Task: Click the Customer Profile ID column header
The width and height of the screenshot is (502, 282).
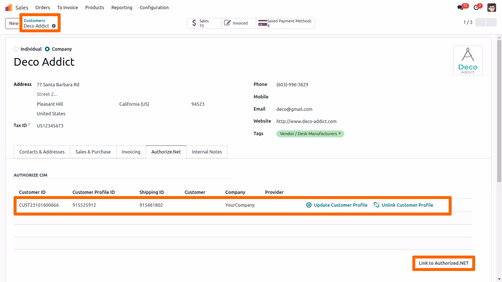Action: coord(94,192)
